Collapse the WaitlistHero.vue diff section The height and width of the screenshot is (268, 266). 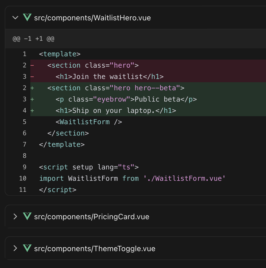click(x=15, y=18)
